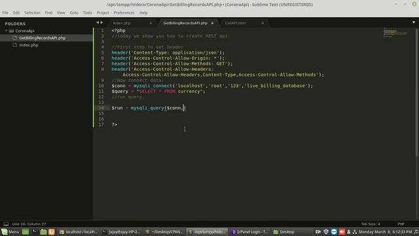Select the CoronaApi folder in the sidebar
Viewport: 419px width, 236px height.
25,31
